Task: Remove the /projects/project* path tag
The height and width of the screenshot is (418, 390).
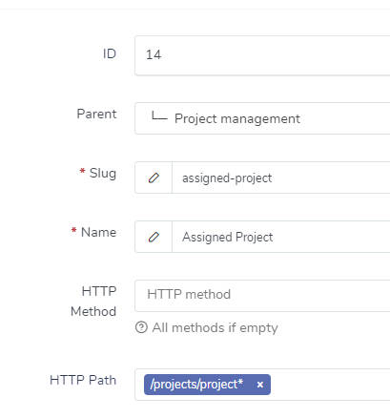Action: click(260, 385)
